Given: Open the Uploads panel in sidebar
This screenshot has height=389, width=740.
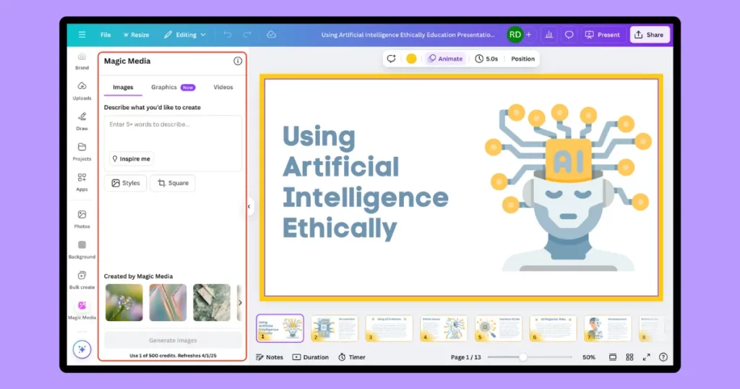Looking at the screenshot, I should pos(82,90).
